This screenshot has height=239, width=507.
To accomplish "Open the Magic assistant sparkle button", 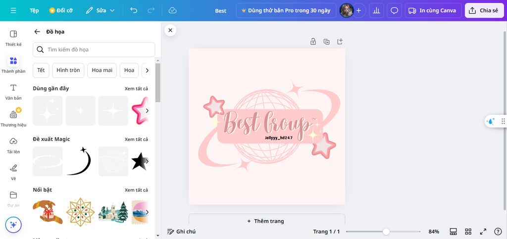I will coord(13,225).
